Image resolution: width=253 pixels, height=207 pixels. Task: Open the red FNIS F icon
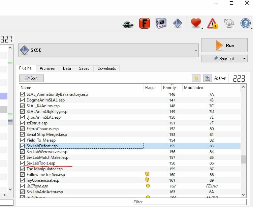click(145, 23)
